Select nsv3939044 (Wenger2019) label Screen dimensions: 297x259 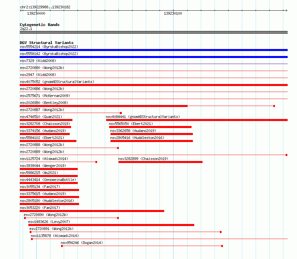tap(43, 166)
